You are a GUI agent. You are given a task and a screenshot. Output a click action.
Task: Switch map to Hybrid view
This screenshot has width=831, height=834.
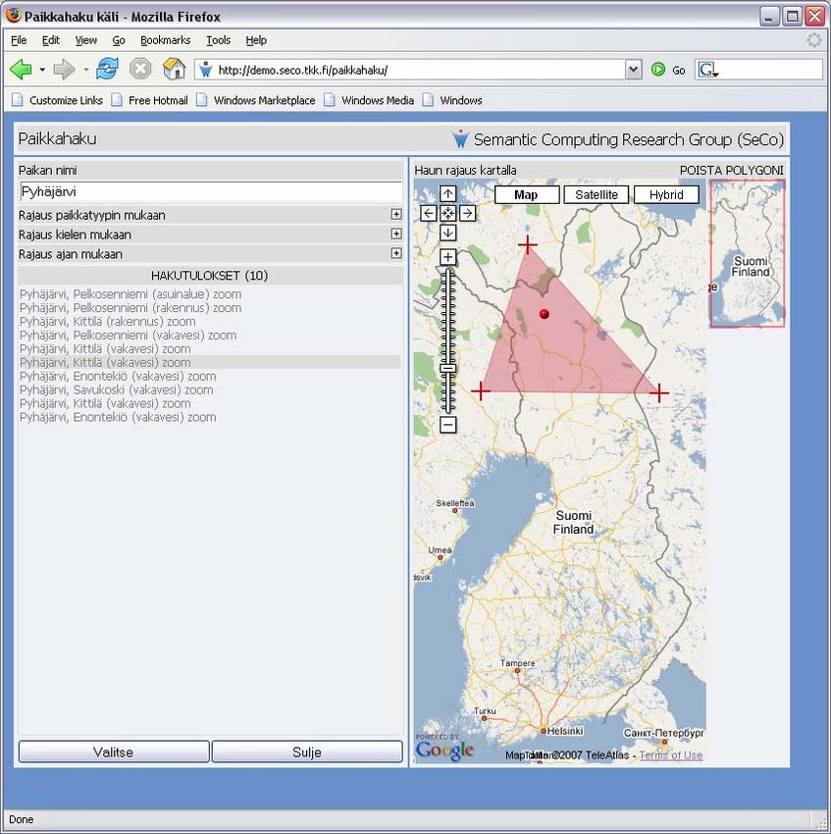tap(666, 194)
